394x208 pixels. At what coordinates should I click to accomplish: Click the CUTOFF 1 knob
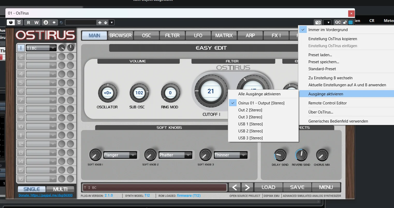tap(211, 91)
